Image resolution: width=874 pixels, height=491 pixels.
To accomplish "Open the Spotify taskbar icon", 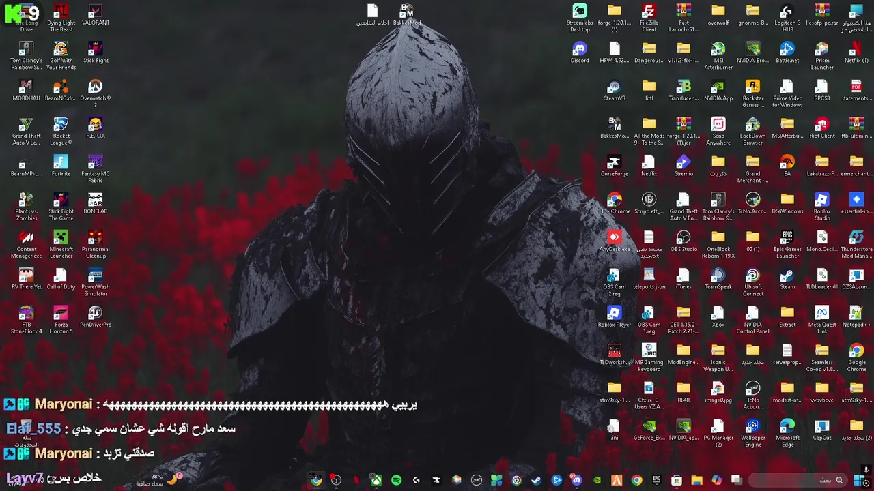I will click(x=396, y=480).
